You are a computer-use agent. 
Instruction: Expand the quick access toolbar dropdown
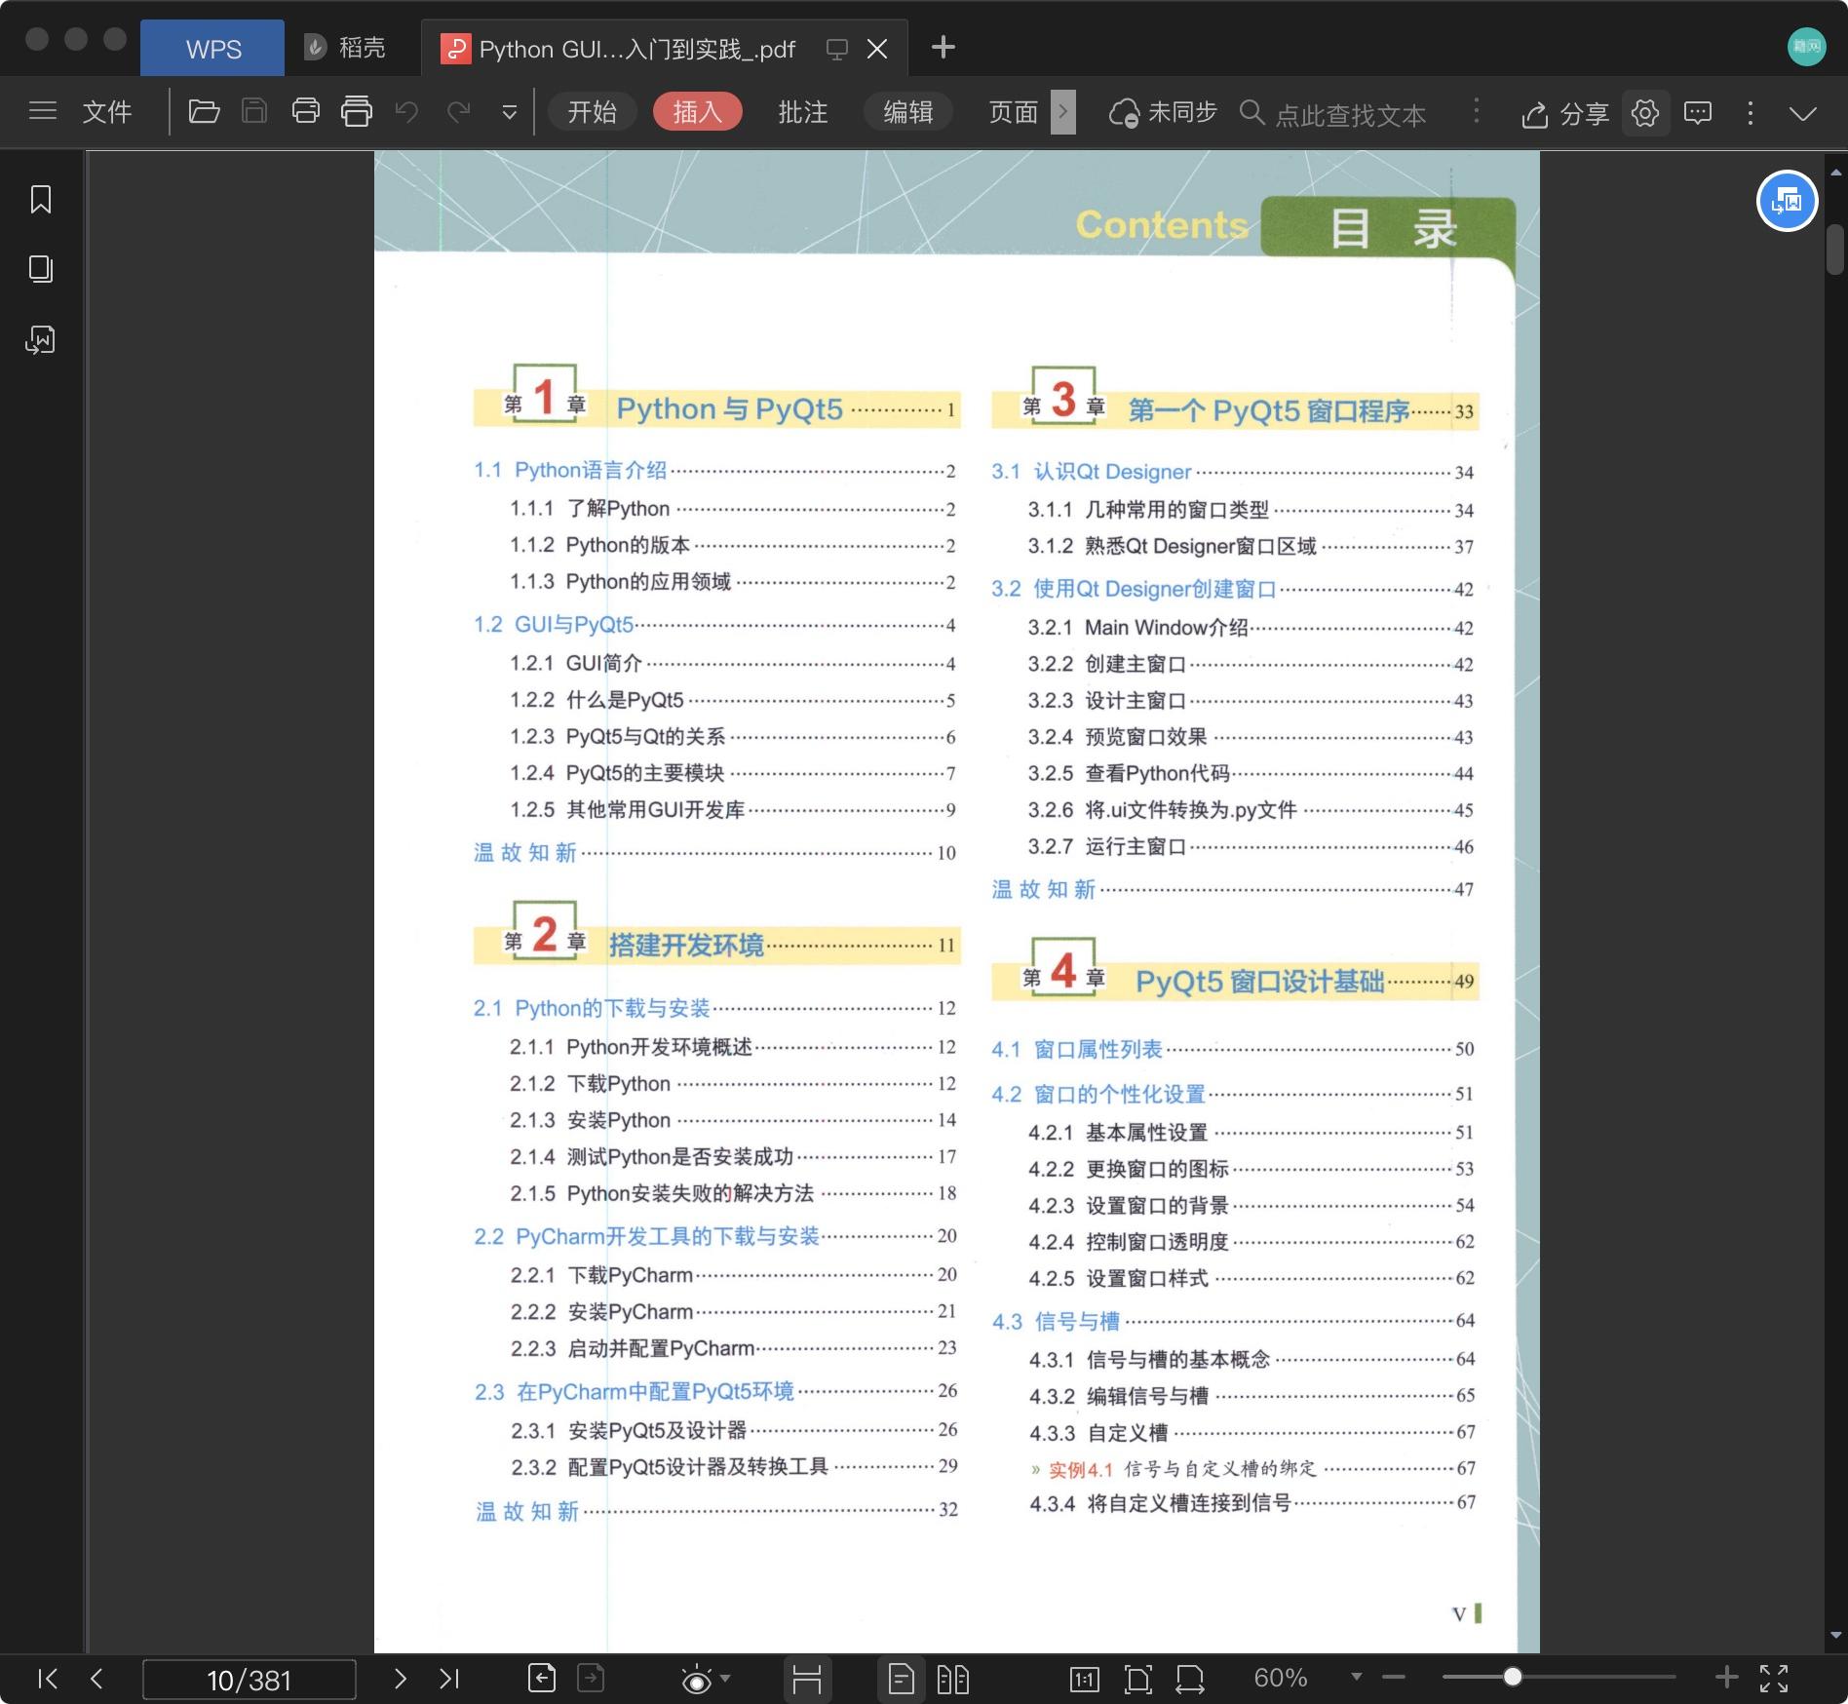[x=509, y=113]
